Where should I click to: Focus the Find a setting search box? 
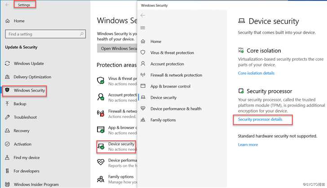coord(45,34)
